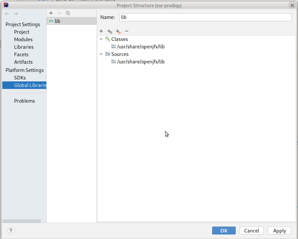Collapse the Sources tree node
Image resolution: width=298 pixels, height=239 pixels.
tap(101, 54)
